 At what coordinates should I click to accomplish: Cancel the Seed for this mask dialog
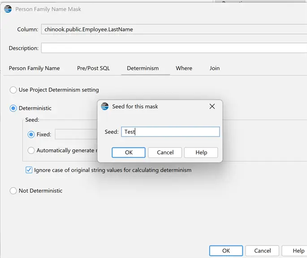(165, 152)
